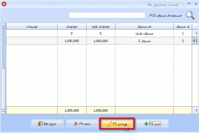Image resolution: width=199 pixels, height=133 pixels.
Task: Sort by the نام صندوق column header
Action: pyautogui.click(x=144, y=26)
